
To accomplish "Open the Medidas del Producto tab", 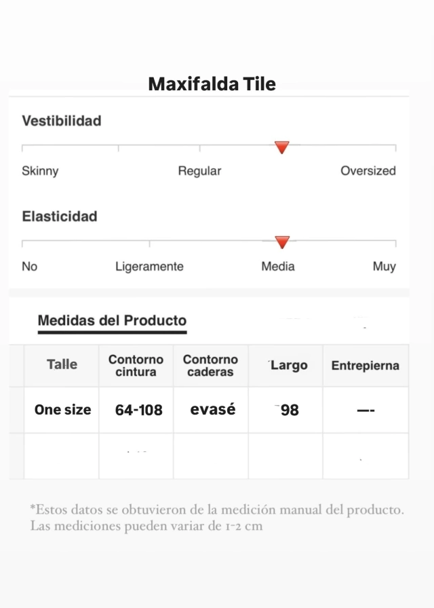I will 112,321.
